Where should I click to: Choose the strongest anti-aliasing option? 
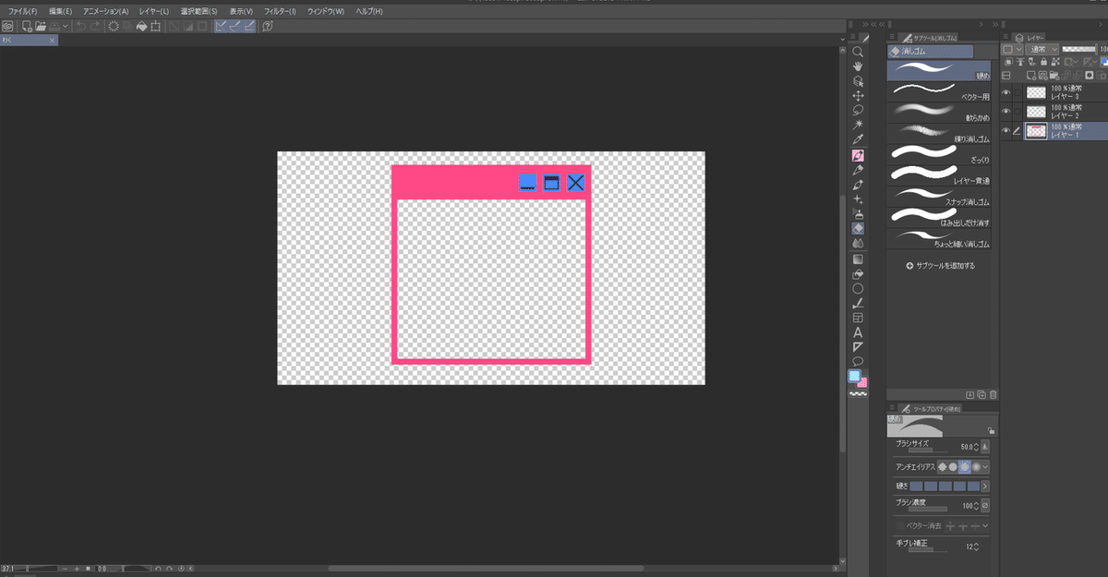[x=976, y=466]
